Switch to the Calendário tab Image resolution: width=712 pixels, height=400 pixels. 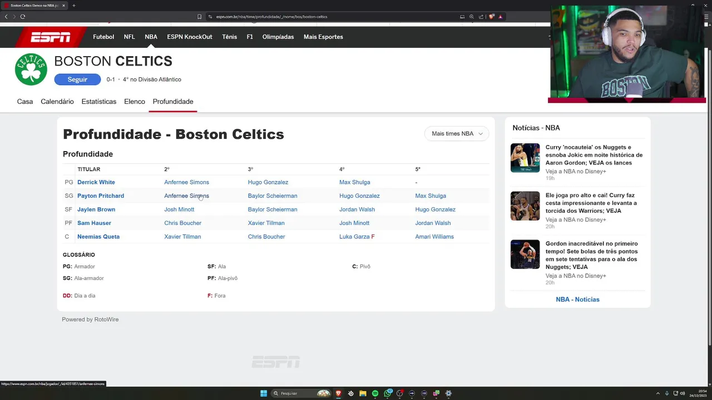[57, 102]
